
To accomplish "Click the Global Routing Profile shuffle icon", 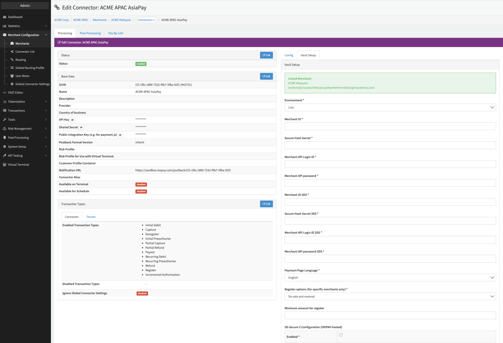I will [x=12, y=68].
